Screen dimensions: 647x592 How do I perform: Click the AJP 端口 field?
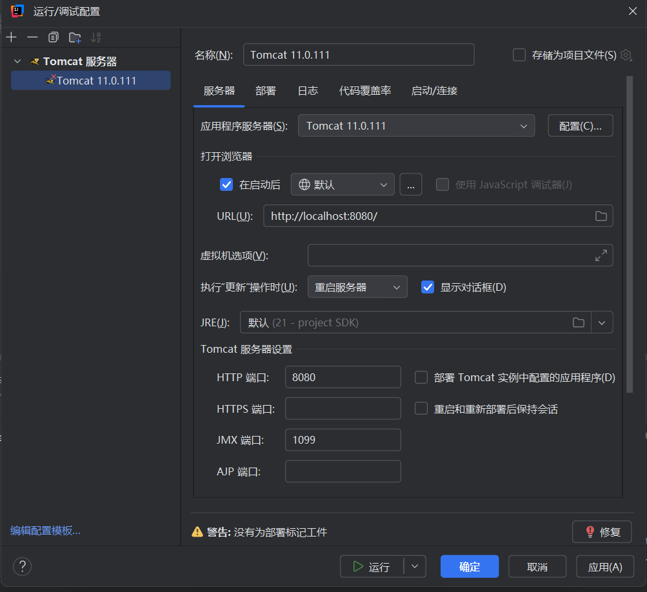click(x=343, y=471)
